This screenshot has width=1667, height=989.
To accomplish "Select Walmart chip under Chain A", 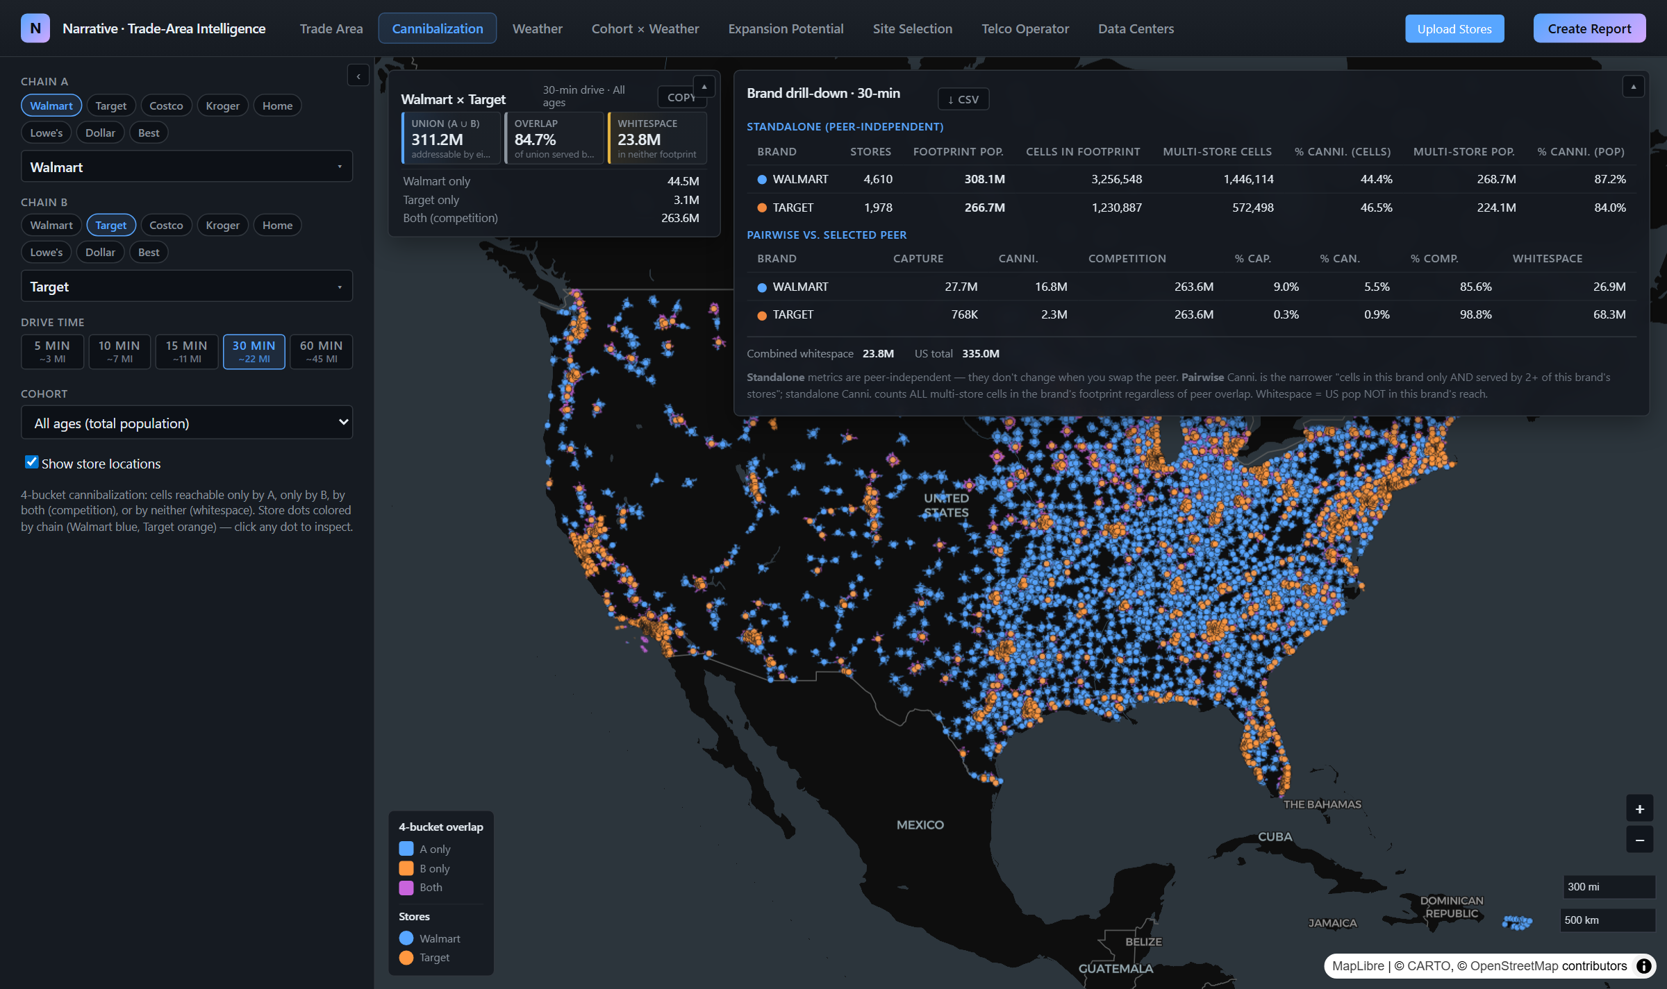I will point(51,105).
